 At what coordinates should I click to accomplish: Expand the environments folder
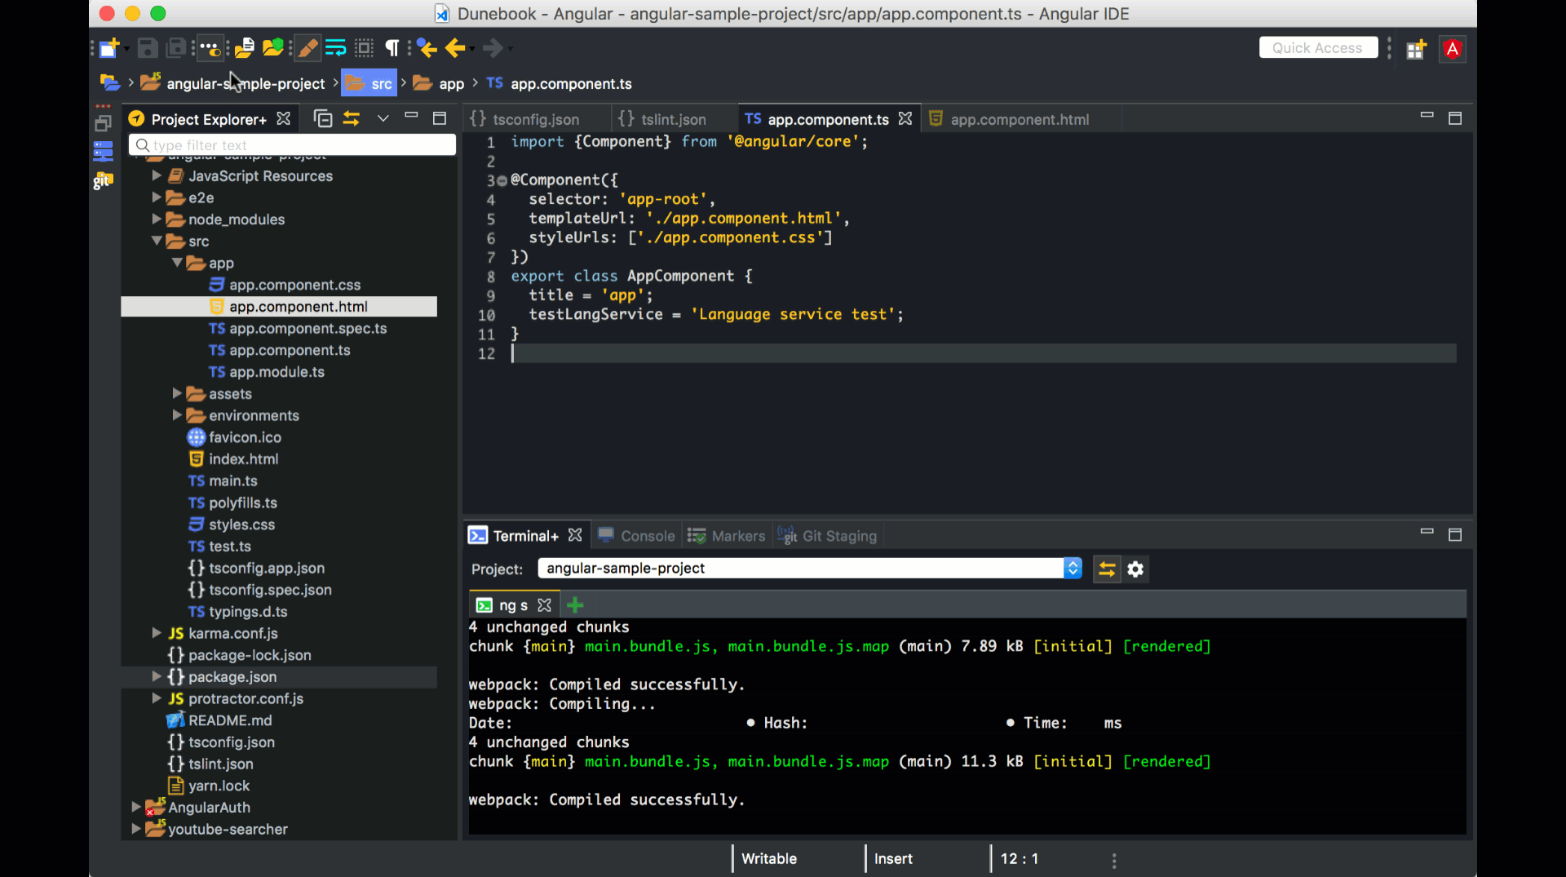pos(177,415)
